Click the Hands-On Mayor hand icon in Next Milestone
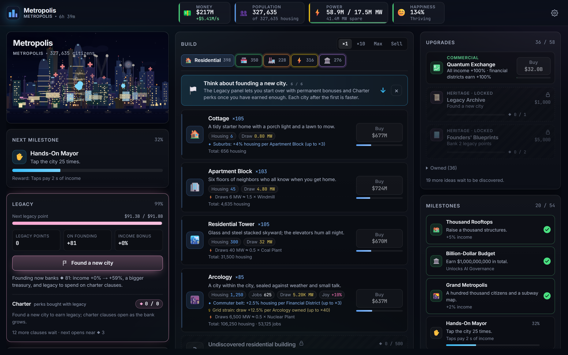Screen dimensions: 568x355 19,157
